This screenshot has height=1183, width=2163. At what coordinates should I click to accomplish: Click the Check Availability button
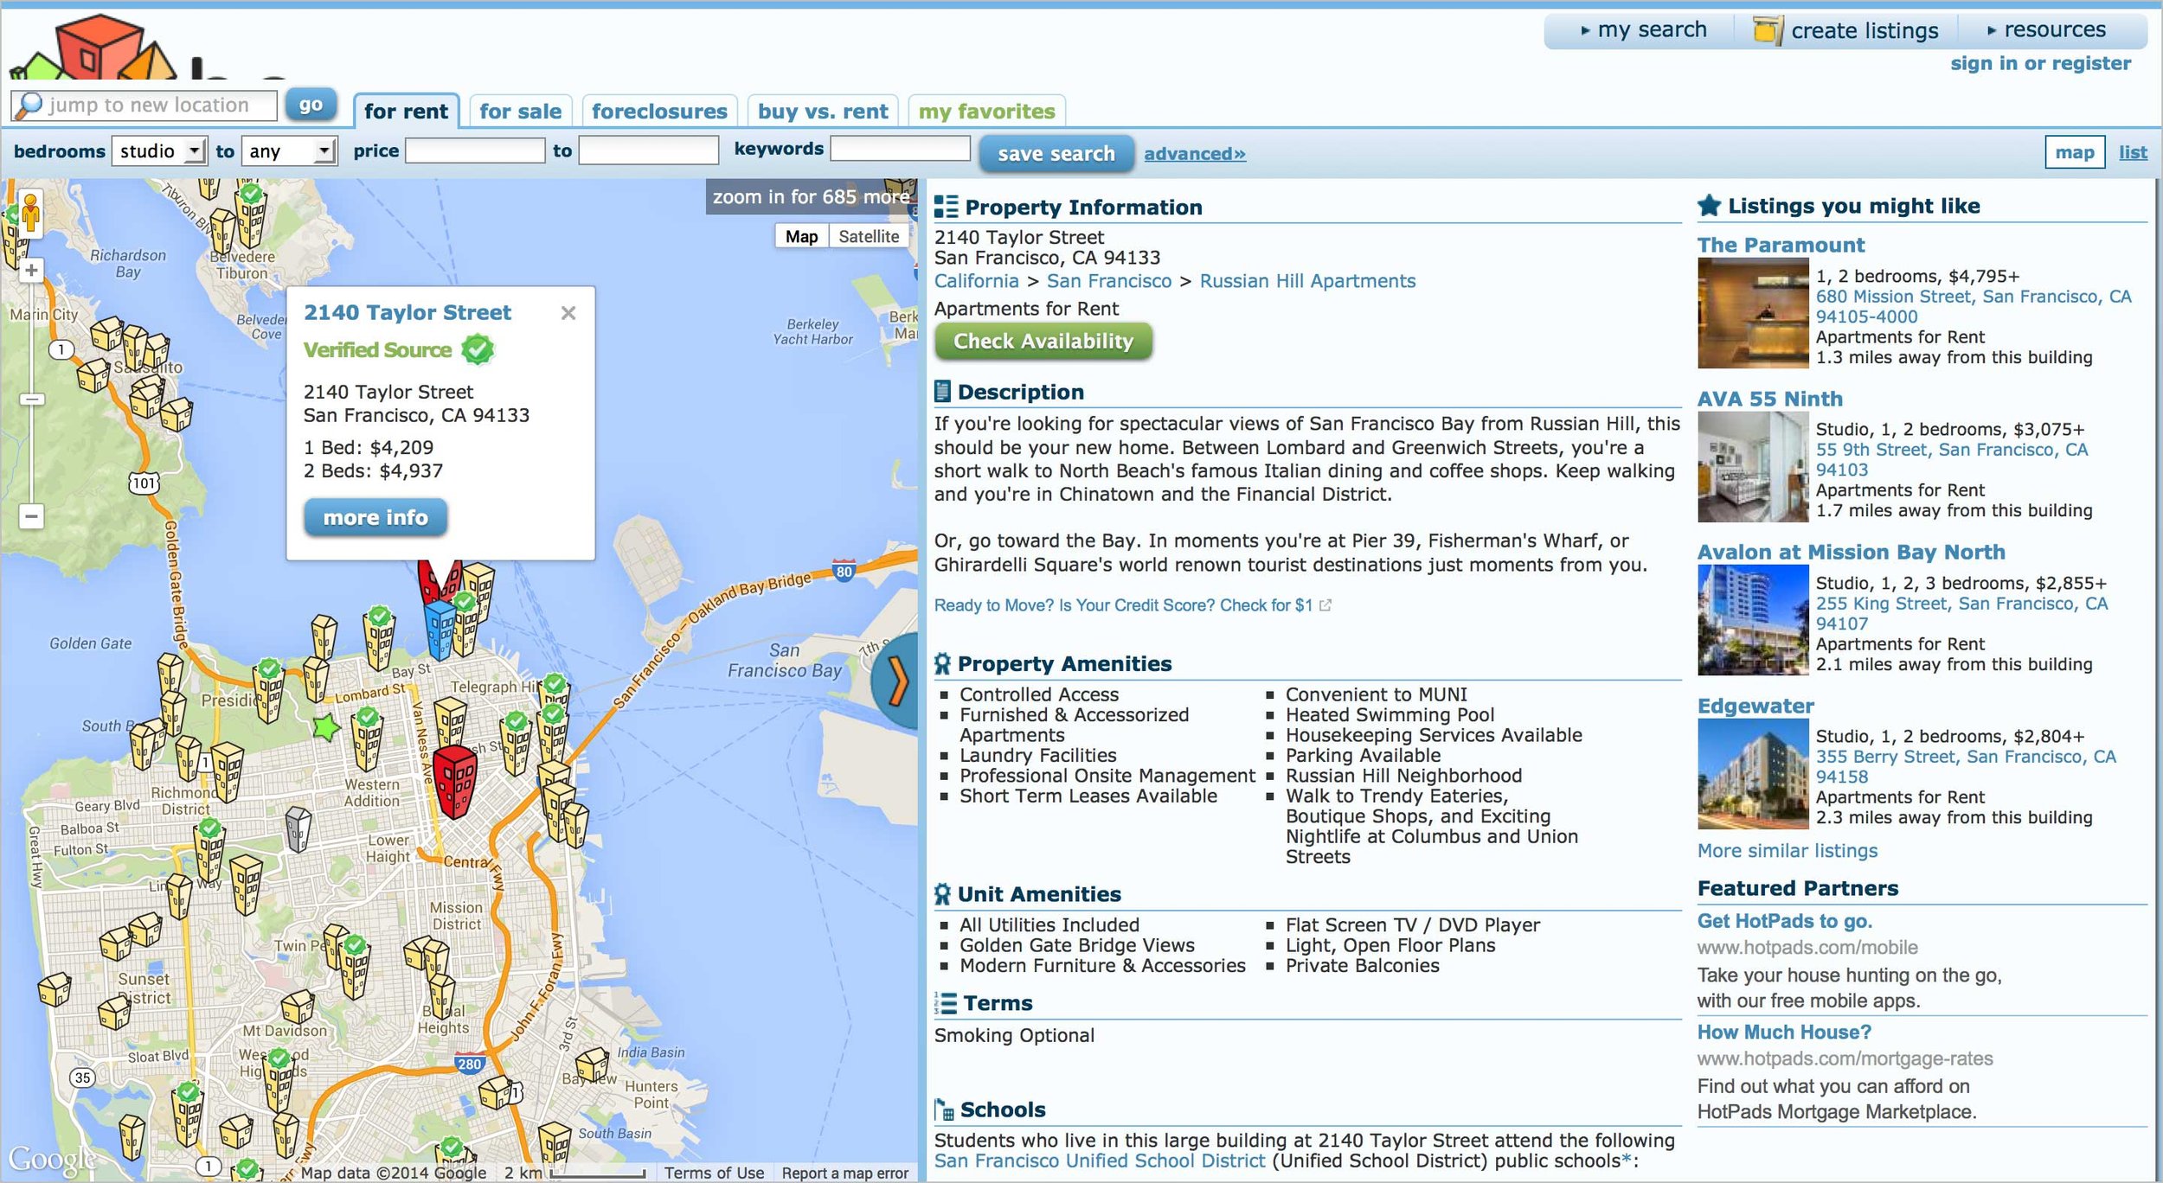[1043, 342]
